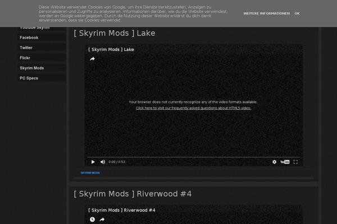Click the browser not recognized message text

point(193,102)
